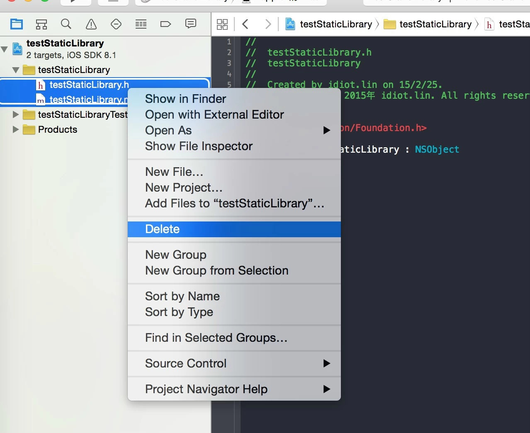Choose New Group

pos(234,255)
